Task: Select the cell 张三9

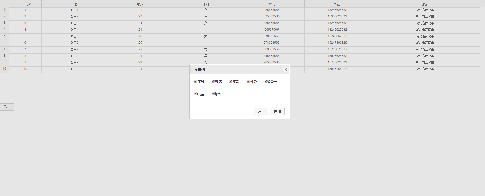Action: pyautogui.click(x=74, y=62)
